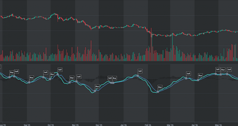The height and width of the screenshot is (126, 238).
Task: Click the Buy marker in early April '26
Action: (x=200, y=76)
